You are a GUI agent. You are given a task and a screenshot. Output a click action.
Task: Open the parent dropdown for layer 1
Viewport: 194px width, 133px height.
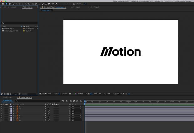coord(76,107)
